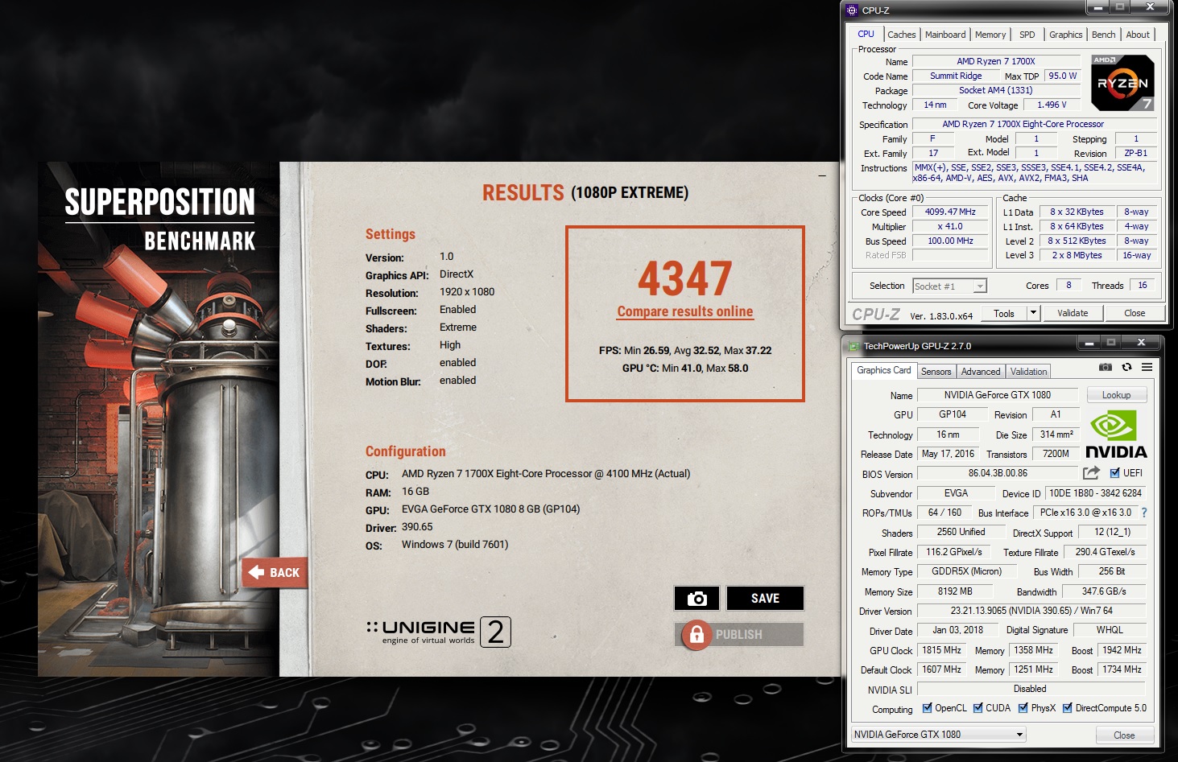Click the Tools button in CPU-Z

coord(1003,313)
